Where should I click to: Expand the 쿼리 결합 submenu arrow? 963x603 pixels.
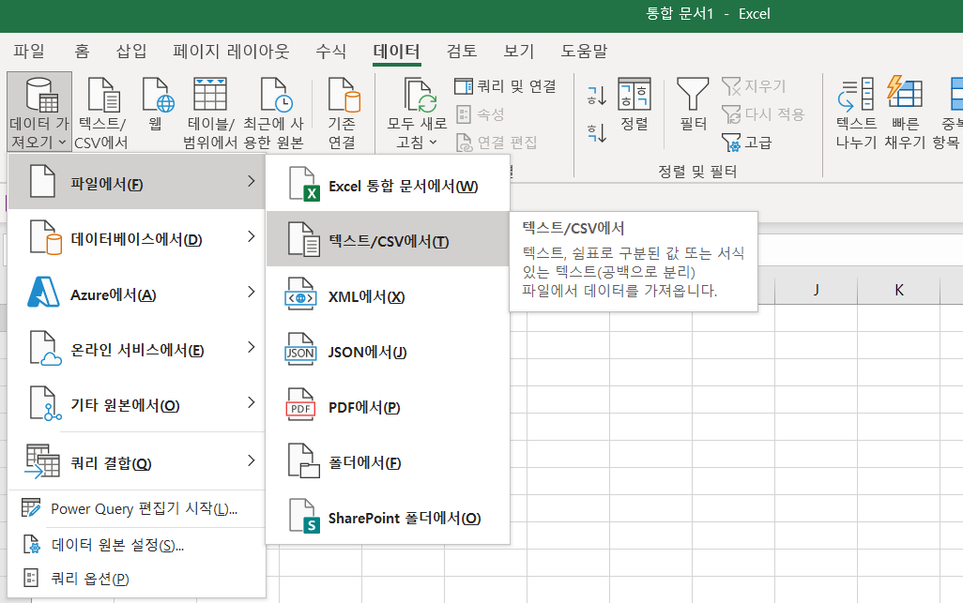click(x=251, y=460)
